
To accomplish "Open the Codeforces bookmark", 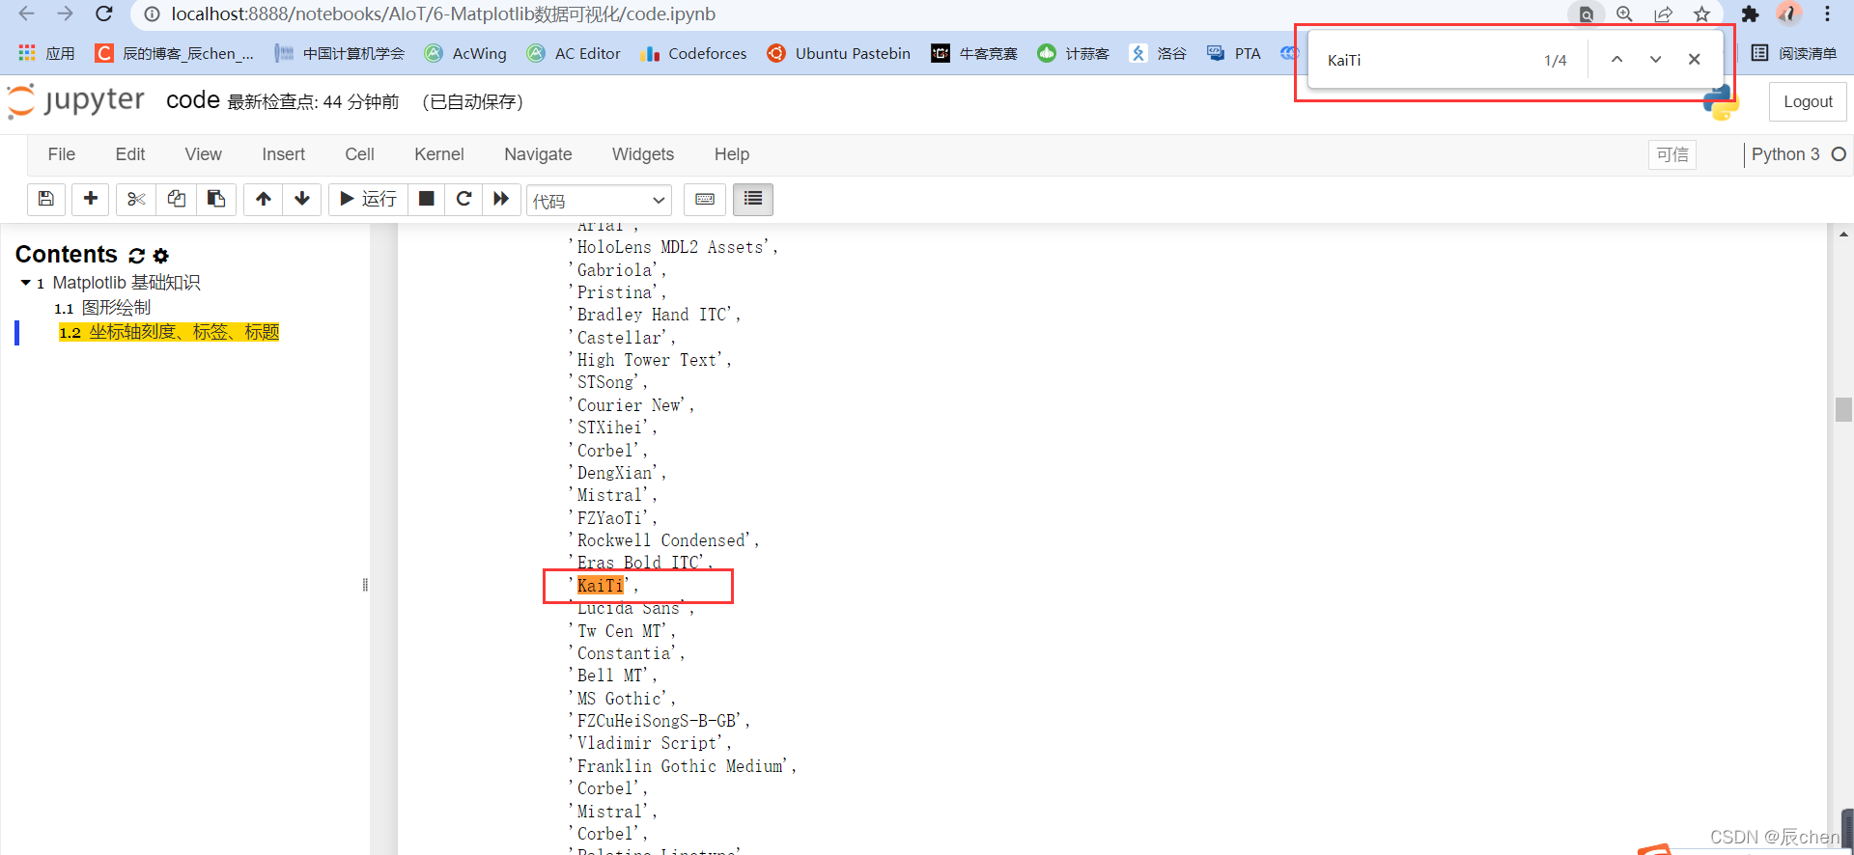I will click(x=694, y=53).
